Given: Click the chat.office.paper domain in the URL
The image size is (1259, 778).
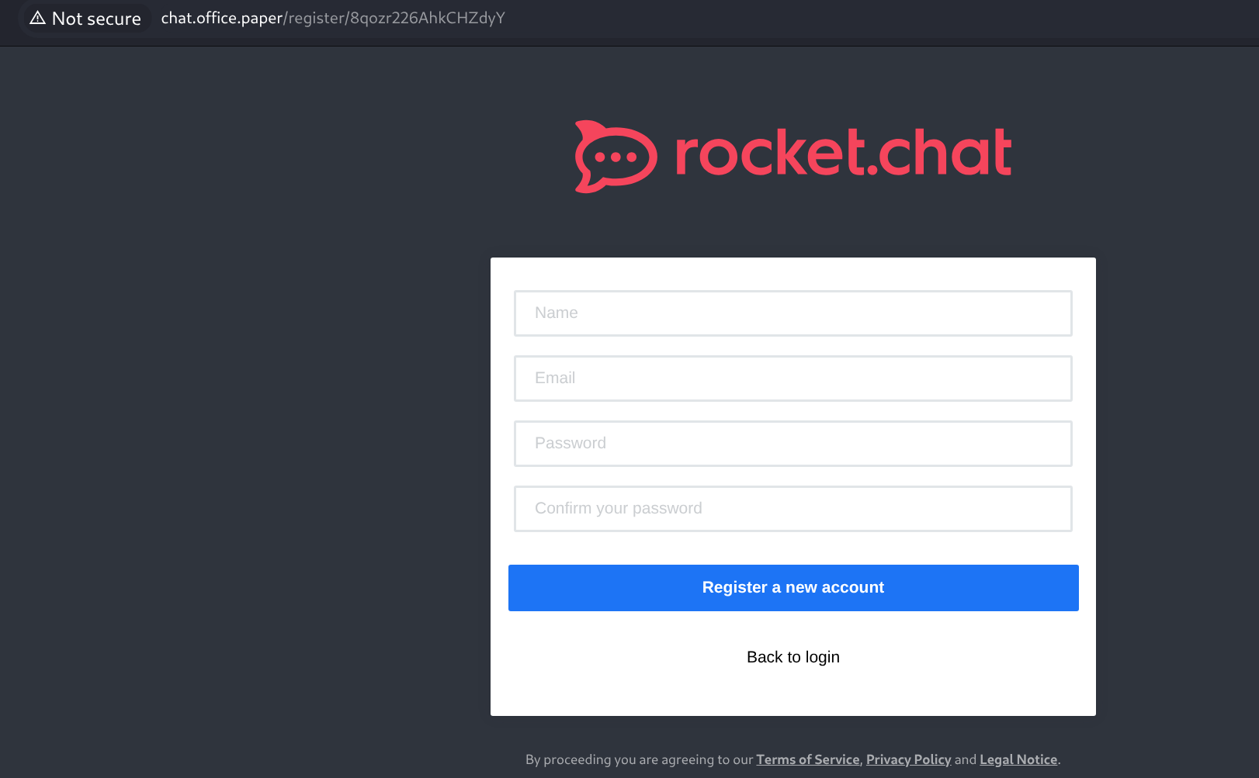Looking at the screenshot, I should click(221, 18).
